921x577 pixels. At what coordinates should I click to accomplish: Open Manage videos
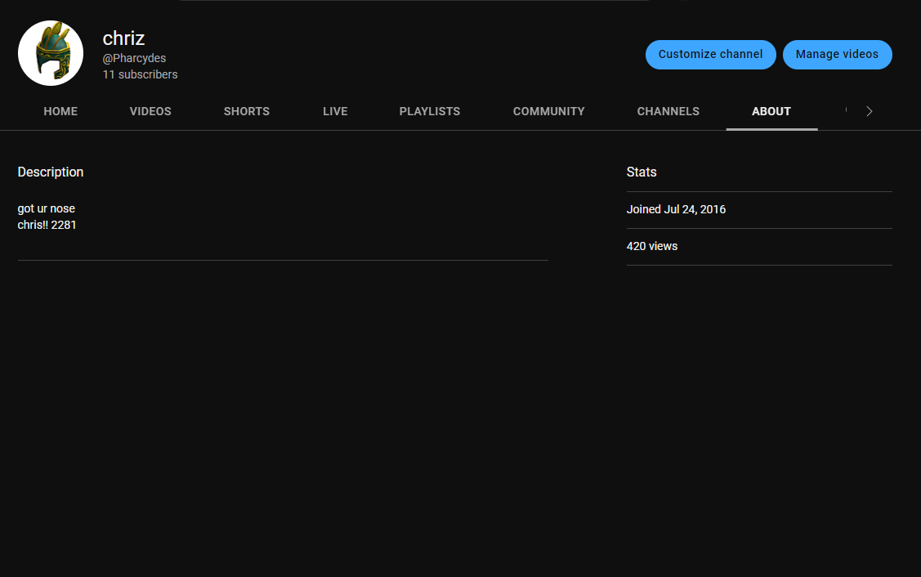click(837, 55)
